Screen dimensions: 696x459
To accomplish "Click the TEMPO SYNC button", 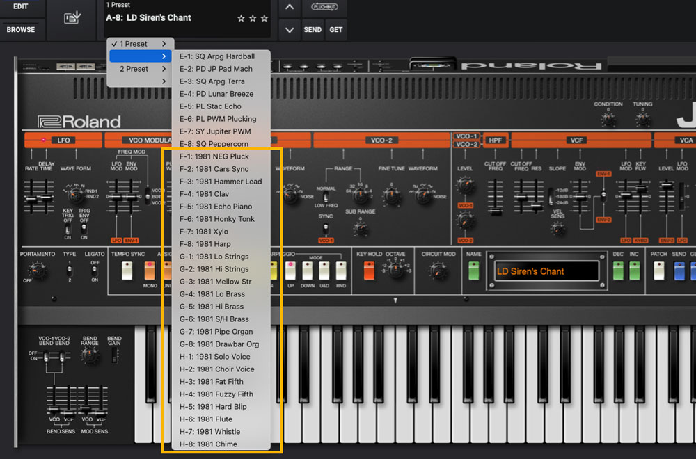I will 127,271.
